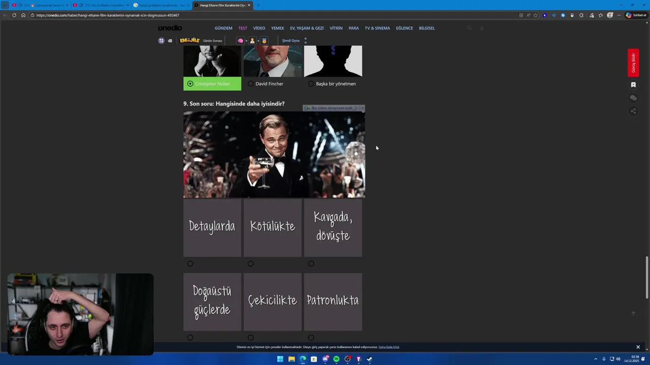
Task: Click the brain emoji icon
Action: (241, 41)
